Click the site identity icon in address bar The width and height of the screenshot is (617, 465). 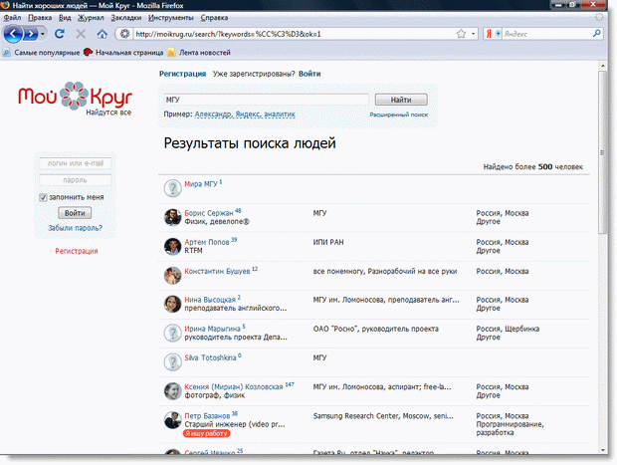click(x=124, y=34)
